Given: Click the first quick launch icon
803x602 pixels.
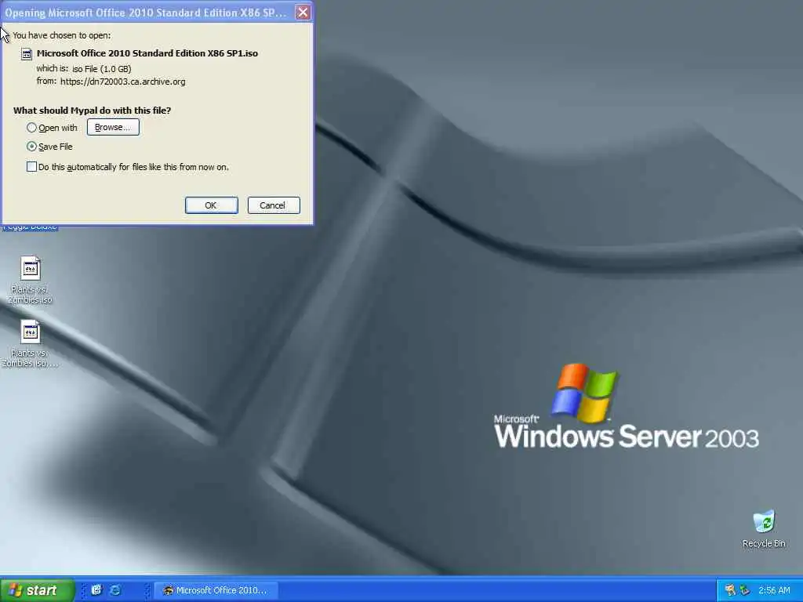Looking at the screenshot, I should 96,590.
